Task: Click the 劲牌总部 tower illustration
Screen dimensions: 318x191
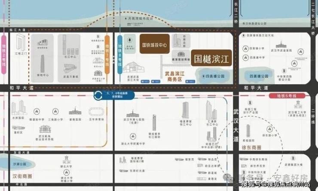Action: pos(177,41)
